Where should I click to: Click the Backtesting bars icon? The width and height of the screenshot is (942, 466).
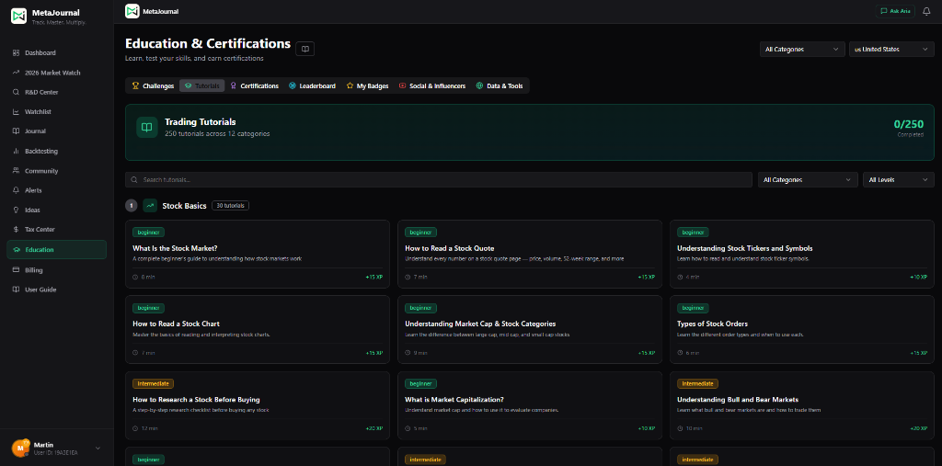[x=17, y=152]
